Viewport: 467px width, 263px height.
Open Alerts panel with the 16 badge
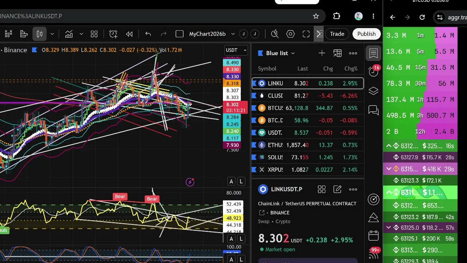374,71
